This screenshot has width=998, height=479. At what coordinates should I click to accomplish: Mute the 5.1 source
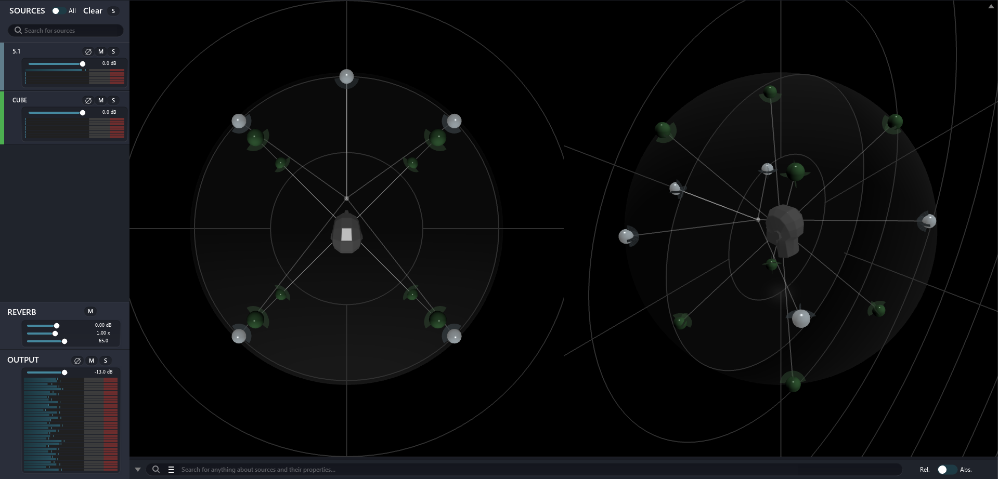(x=101, y=51)
